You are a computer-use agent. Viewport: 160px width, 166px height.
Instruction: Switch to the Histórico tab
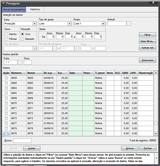(35, 9)
